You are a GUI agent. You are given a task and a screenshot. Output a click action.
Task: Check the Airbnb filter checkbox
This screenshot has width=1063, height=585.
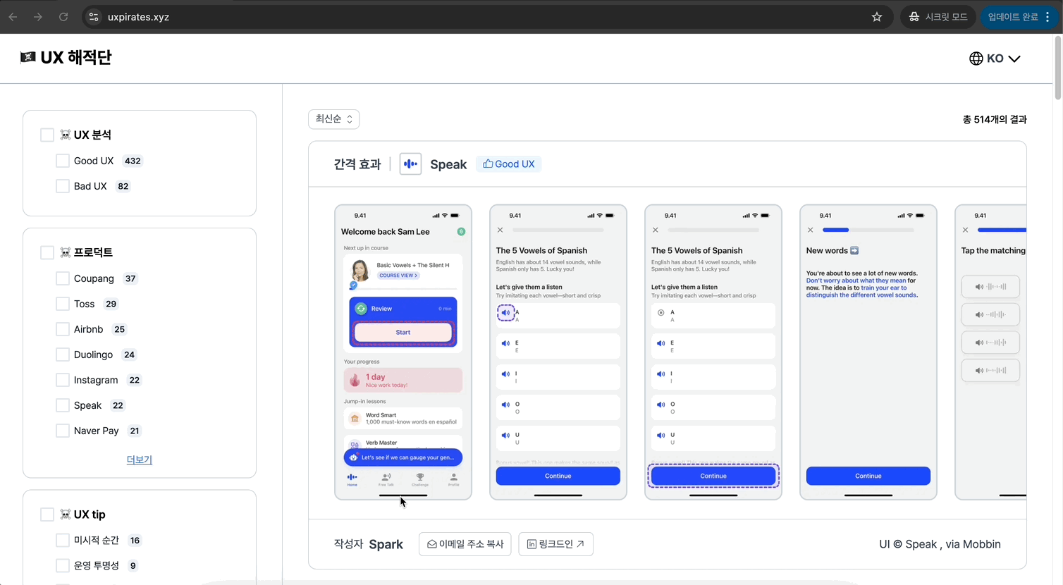tap(63, 329)
